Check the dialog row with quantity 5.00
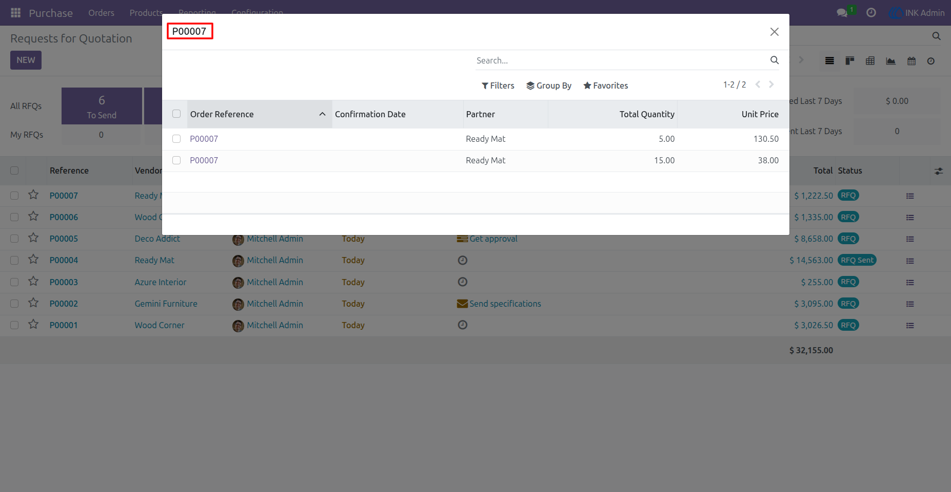Screen dimensions: 951x492 (x=176, y=139)
